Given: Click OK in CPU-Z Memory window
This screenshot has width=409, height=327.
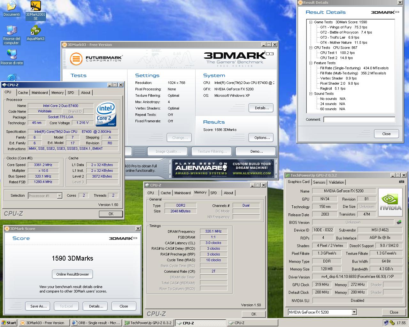Looking at the screenshot, I should (x=254, y=314).
